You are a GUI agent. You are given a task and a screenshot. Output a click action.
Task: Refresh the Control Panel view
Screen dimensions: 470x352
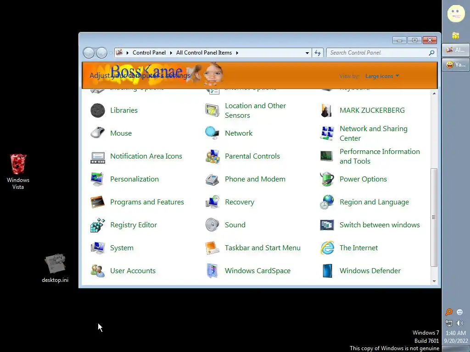click(318, 53)
